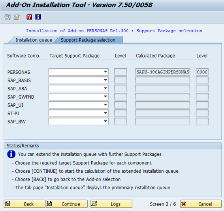Click the SAPK-300AGINPERSONAS calculated package field

(x=163, y=72)
